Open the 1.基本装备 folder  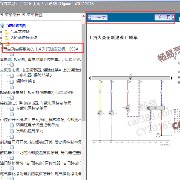[x=20, y=32]
